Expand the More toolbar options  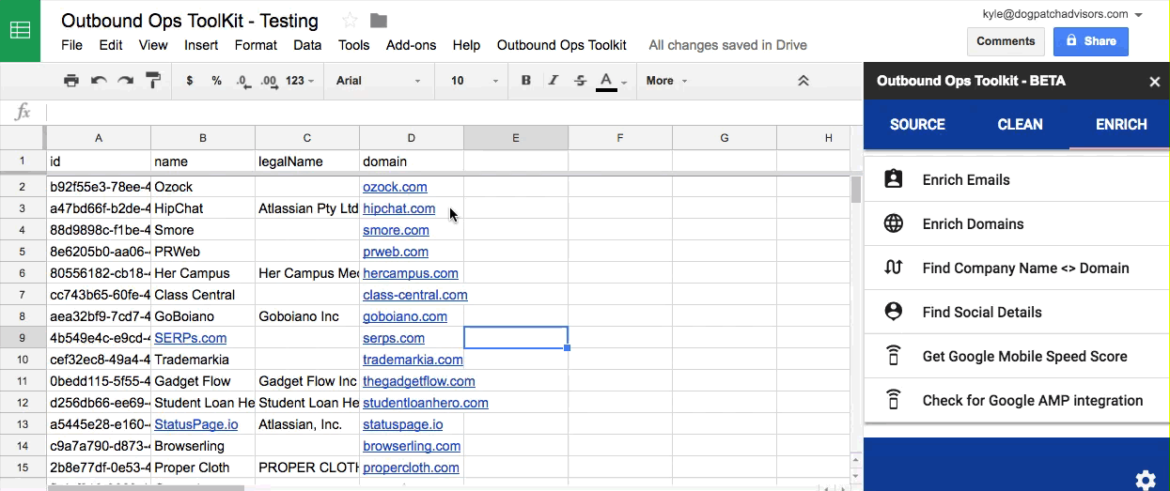666,81
